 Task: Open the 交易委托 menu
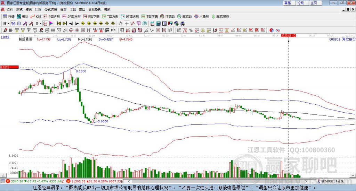95,9
